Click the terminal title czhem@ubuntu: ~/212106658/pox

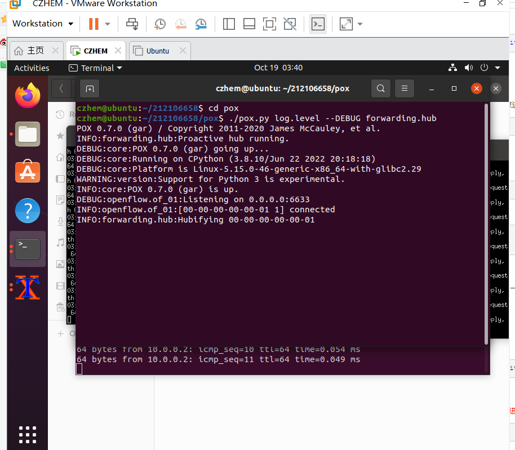tap(282, 88)
